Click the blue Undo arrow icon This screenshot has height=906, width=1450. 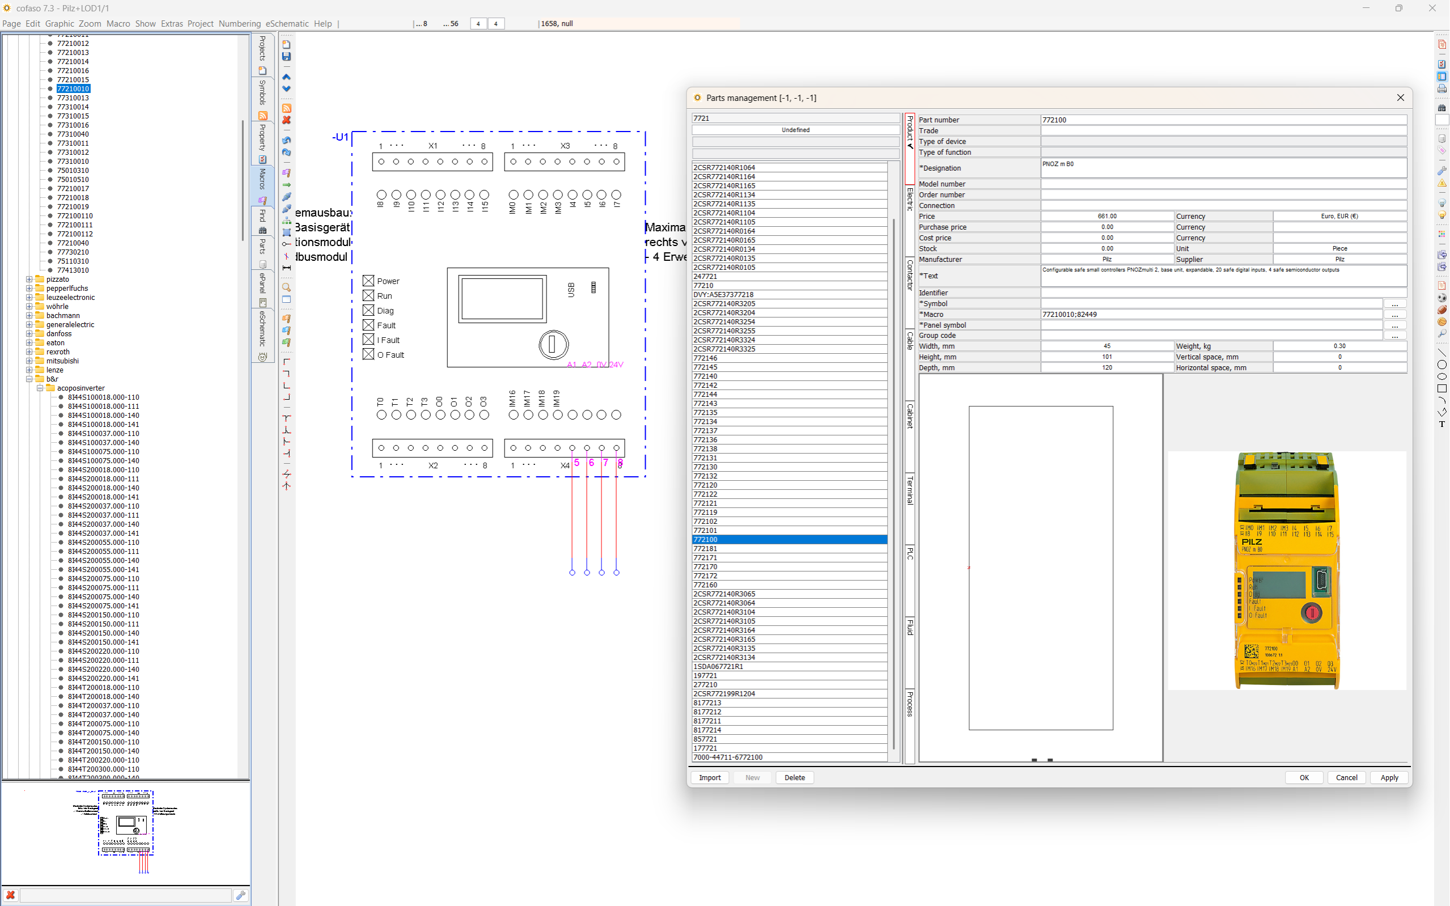[x=286, y=140]
